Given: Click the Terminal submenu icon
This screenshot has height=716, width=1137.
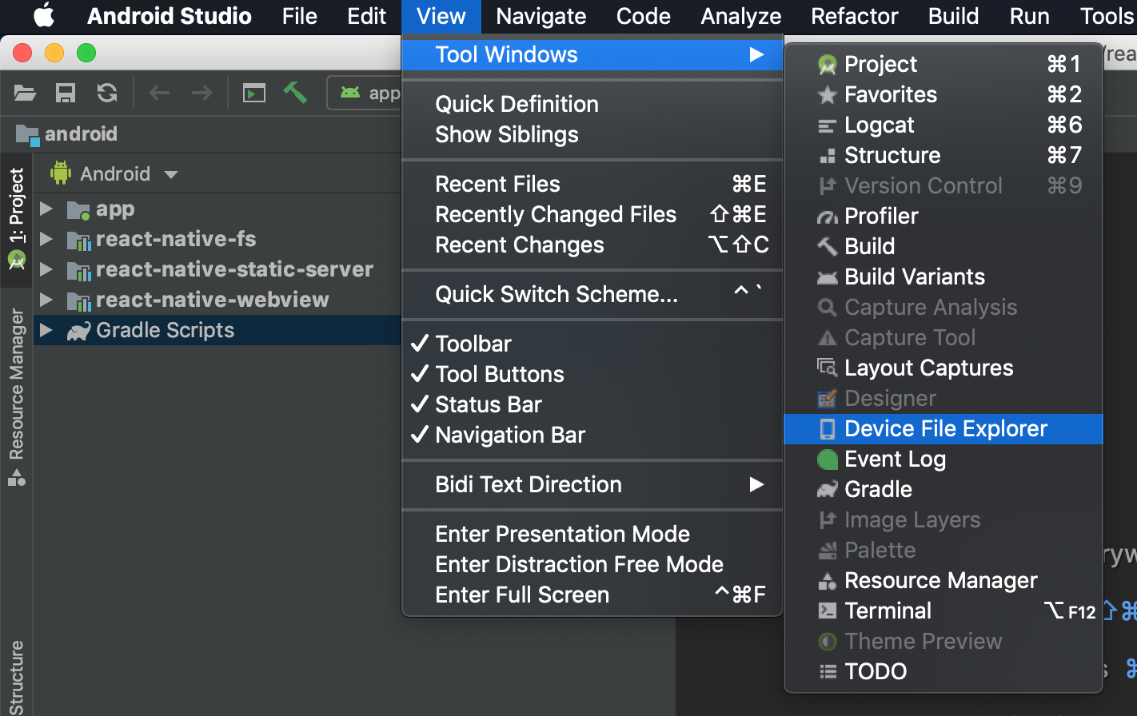Looking at the screenshot, I should pyautogui.click(x=827, y=611).
